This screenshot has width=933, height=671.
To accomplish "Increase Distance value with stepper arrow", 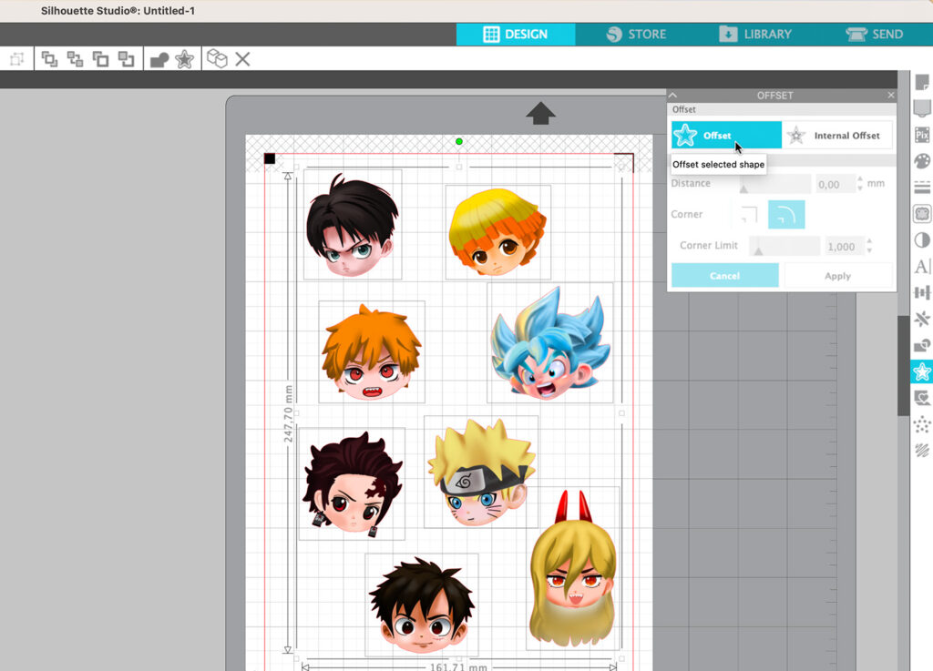I will click(861, 179).
